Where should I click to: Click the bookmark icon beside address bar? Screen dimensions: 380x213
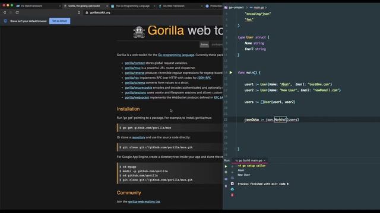[x=79, y=12]
